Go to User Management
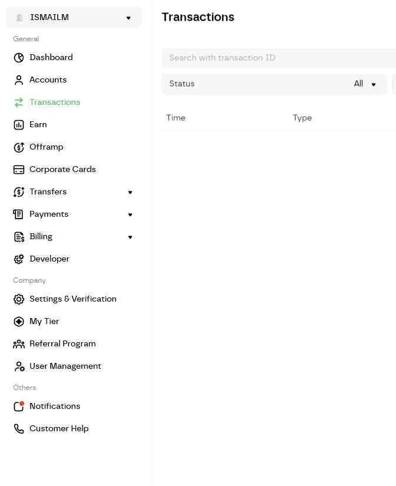Screen dimensions: 396x486 click(65, 366)
